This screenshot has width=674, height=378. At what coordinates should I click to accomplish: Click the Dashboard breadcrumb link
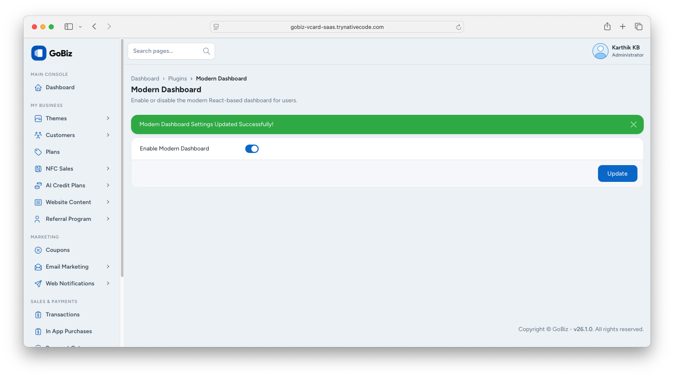[x=145, y=79]
